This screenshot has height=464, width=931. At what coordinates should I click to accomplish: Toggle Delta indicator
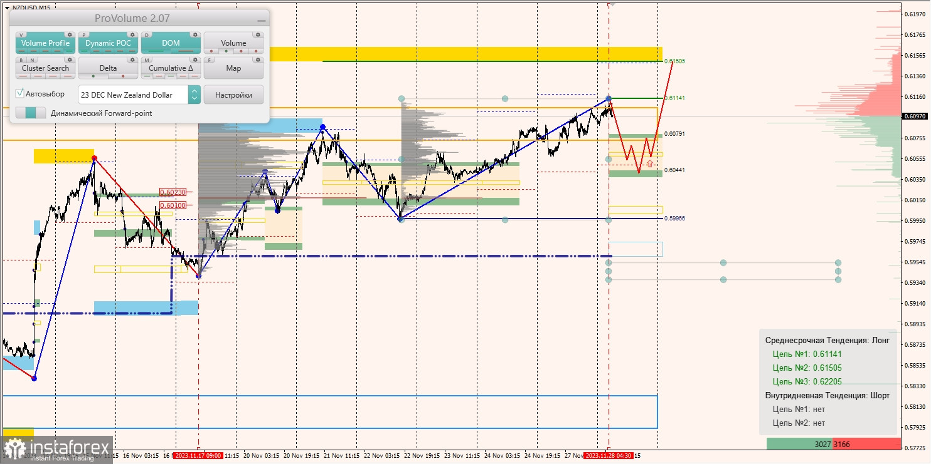tap(108, 68)
